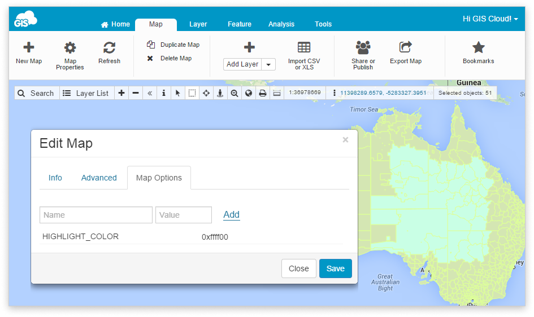
Task: Select the Map Options tab
Action: [x=159, y=178]
